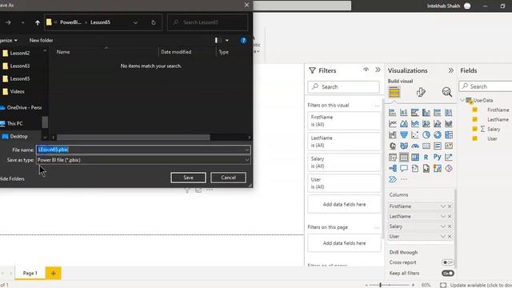Select the Q&A speech bubble visual
Viewport: 512px width, 288px height.
tap(403, 169)
